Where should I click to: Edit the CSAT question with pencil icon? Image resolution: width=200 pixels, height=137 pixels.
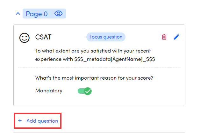176,37
